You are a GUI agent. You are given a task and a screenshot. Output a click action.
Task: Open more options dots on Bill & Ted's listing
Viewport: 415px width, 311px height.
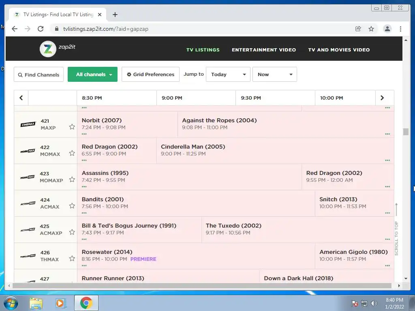[x=84, y=239]
